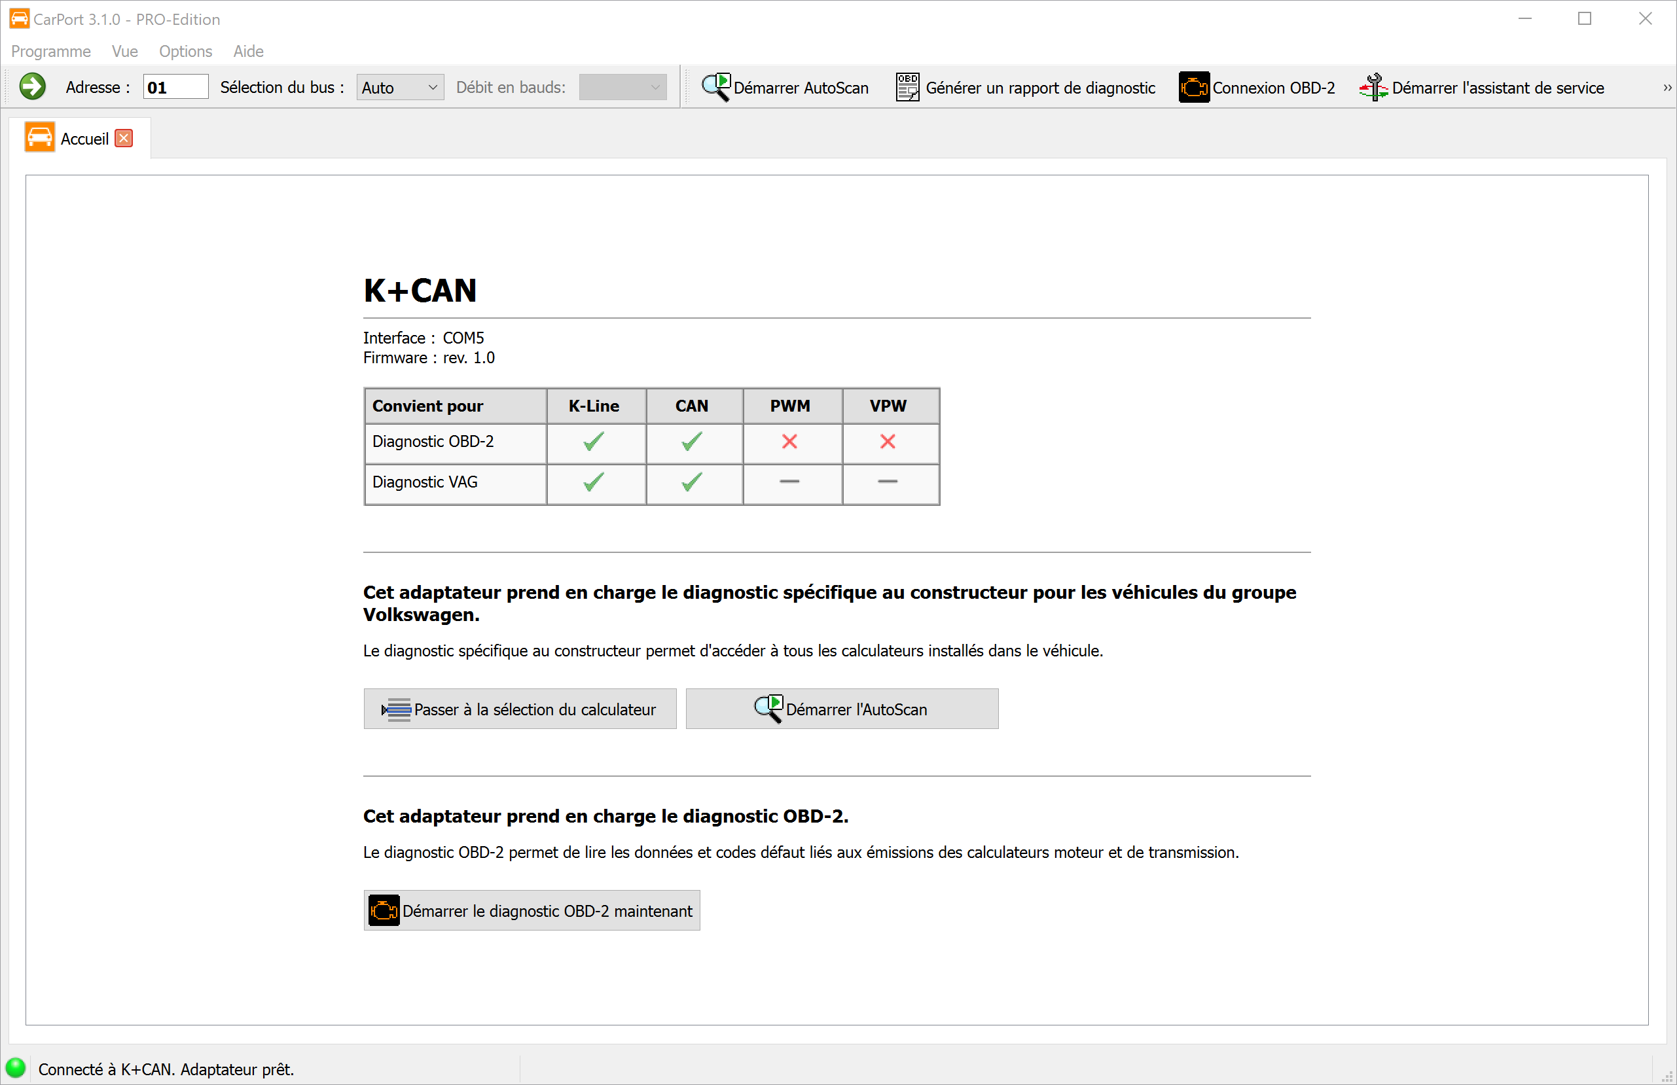Viewport: 1677px width, 1085px height.
Task: Expand the toolbar overflow chevron
Action: pyautogui.click(x=1666, y=86)
